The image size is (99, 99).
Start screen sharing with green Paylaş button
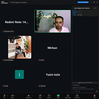point(58,96)
